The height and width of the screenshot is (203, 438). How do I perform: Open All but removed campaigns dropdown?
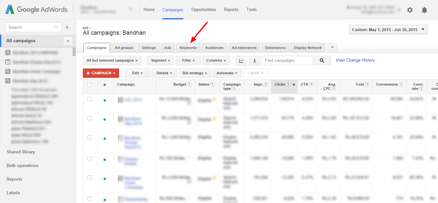[112, 60]
